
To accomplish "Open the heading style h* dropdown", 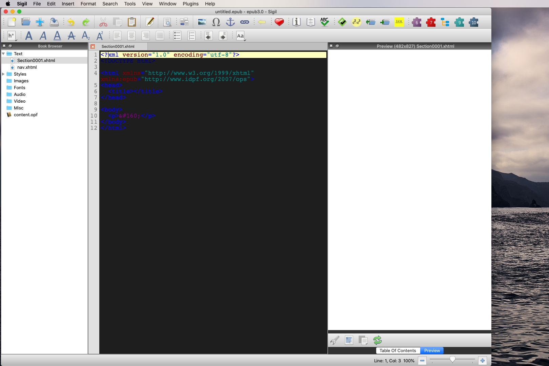I will point(12,36).
